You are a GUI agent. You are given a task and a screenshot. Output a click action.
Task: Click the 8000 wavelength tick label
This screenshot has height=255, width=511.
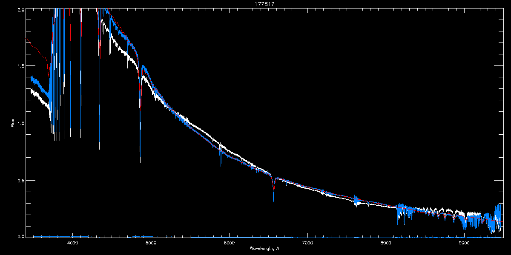click(386, 243)
